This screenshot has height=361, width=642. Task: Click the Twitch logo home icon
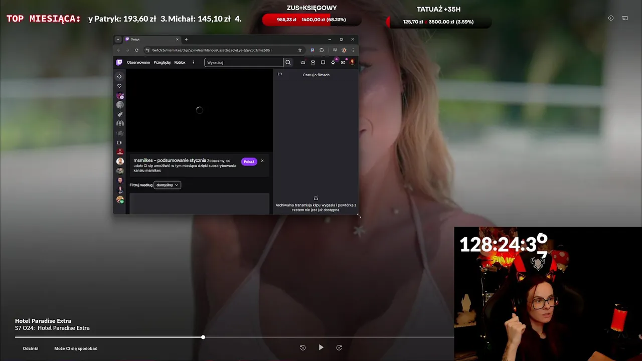tap(119, 63)
